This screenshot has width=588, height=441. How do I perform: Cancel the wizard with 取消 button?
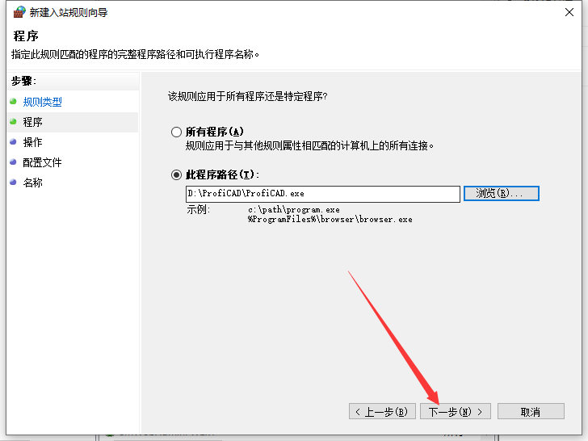(531, 412)
